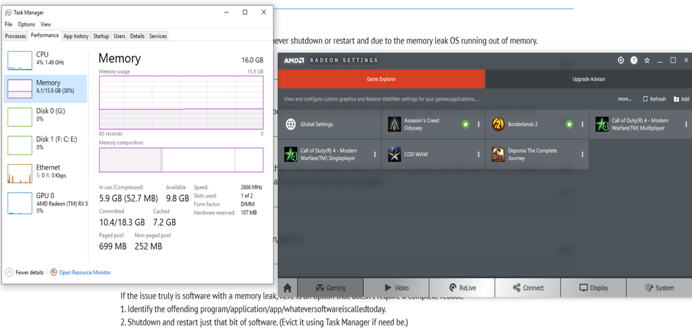Select the Borderlands 2 game icon

tap(498, 125)
